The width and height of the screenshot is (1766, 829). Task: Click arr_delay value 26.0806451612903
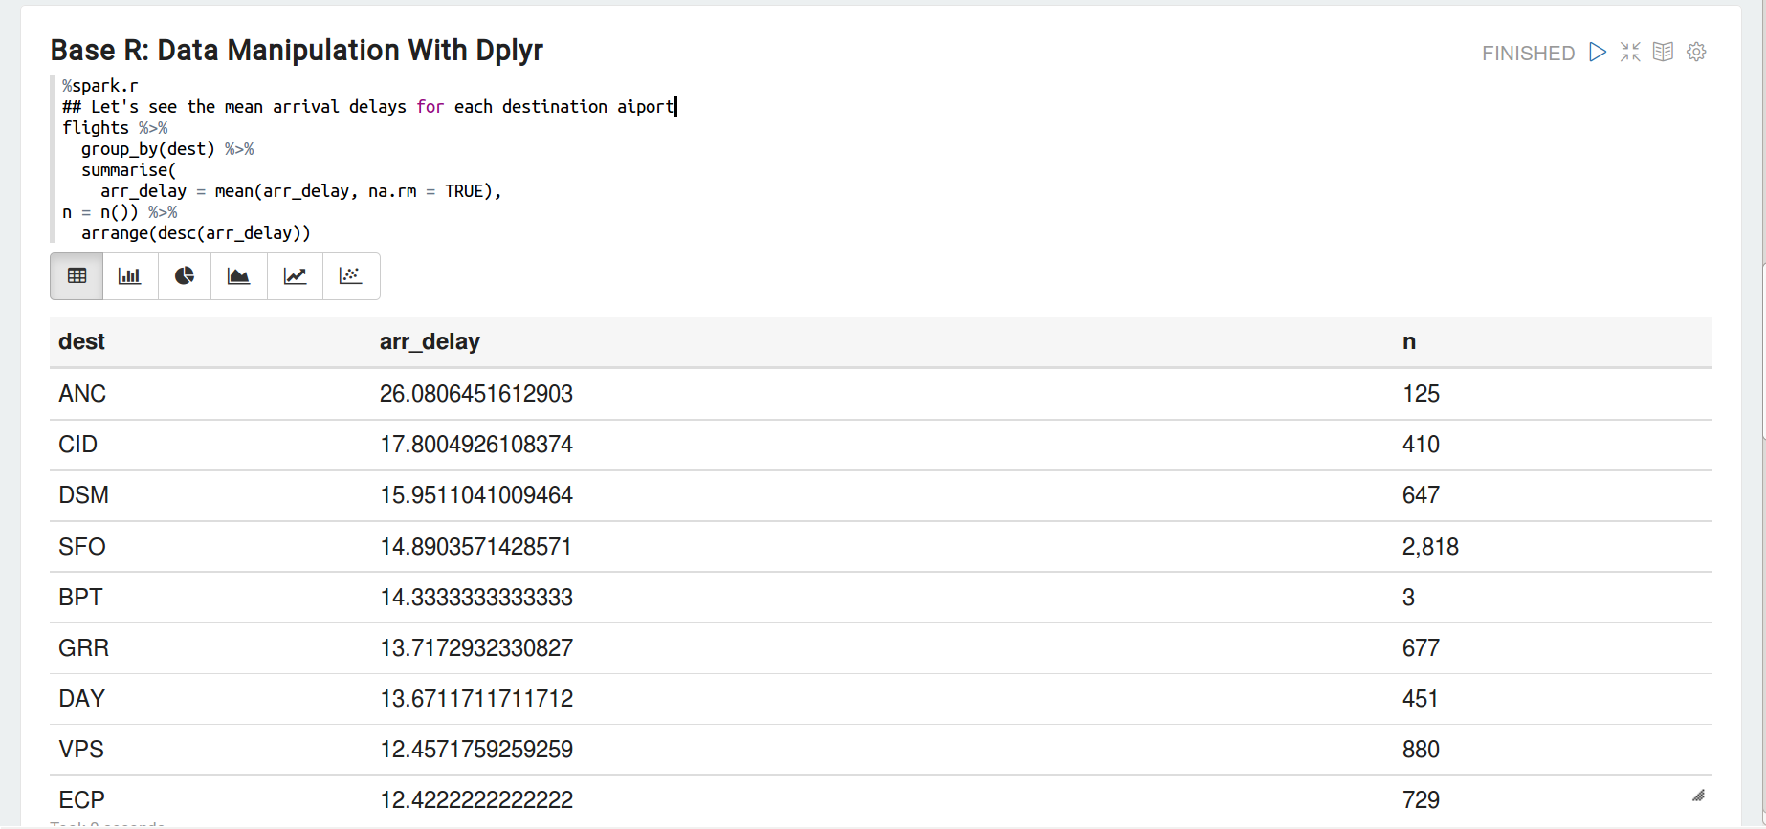click(x=476, y=393)
